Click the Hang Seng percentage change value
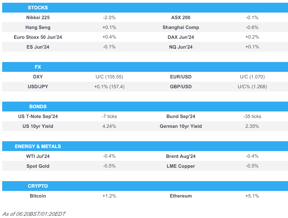This screenshot has height=218, width=288. pyautogui.click(x=109, y=27)
